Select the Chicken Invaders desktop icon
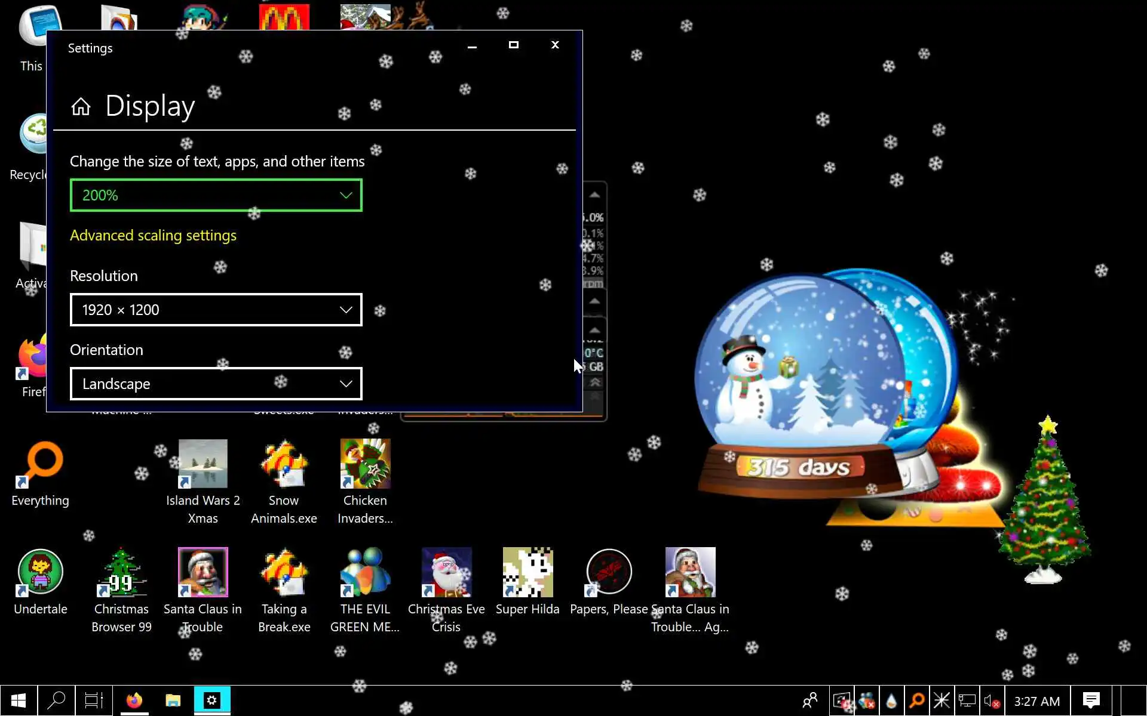 click(365, 464)
